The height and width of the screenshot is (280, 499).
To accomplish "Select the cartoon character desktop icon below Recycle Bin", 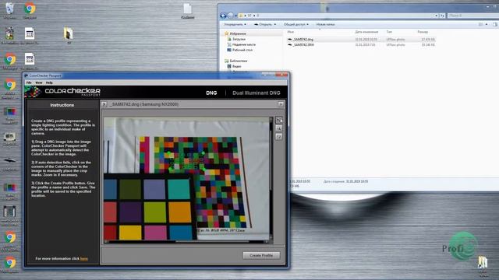I will tap(10, 35).
